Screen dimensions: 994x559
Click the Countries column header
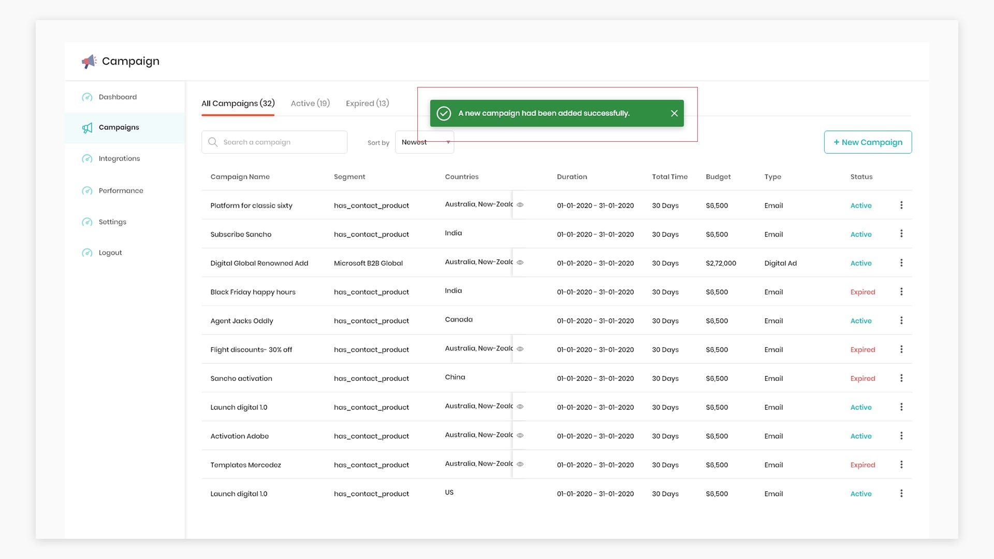[x=462, y=177]
